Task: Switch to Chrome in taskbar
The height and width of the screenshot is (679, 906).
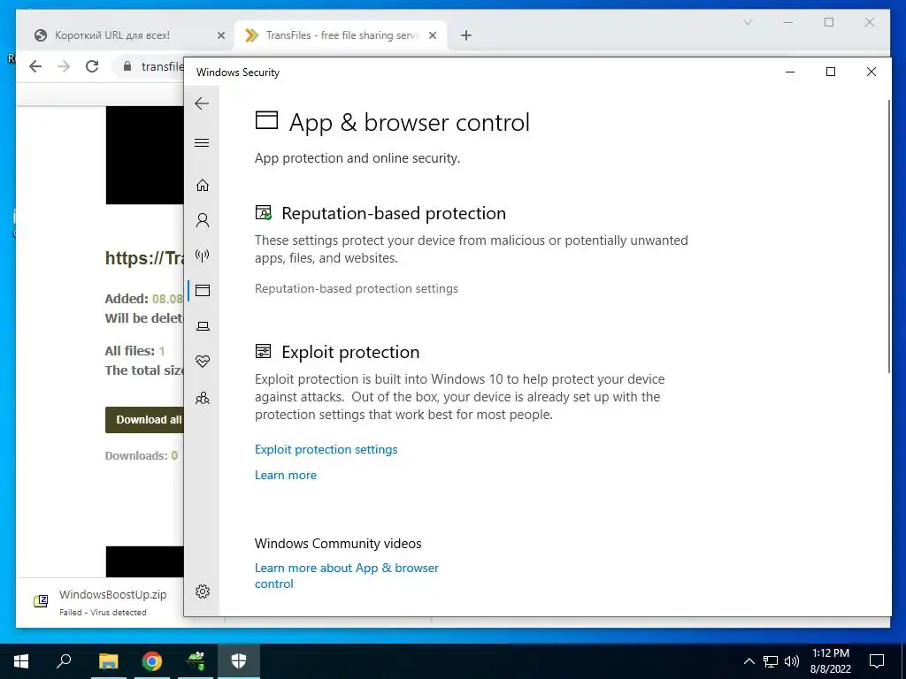Action: 152,661
